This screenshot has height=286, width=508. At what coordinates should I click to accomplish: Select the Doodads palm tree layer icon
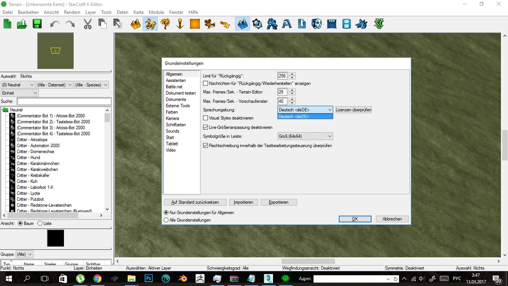(165, 24)
